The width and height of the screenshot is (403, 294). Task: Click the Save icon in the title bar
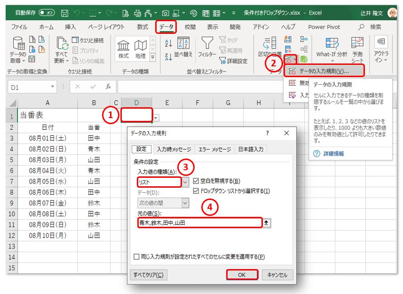coord(64,13)
